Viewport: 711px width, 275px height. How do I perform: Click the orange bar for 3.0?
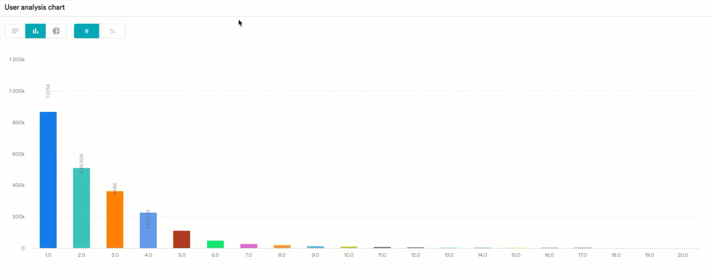115,220
